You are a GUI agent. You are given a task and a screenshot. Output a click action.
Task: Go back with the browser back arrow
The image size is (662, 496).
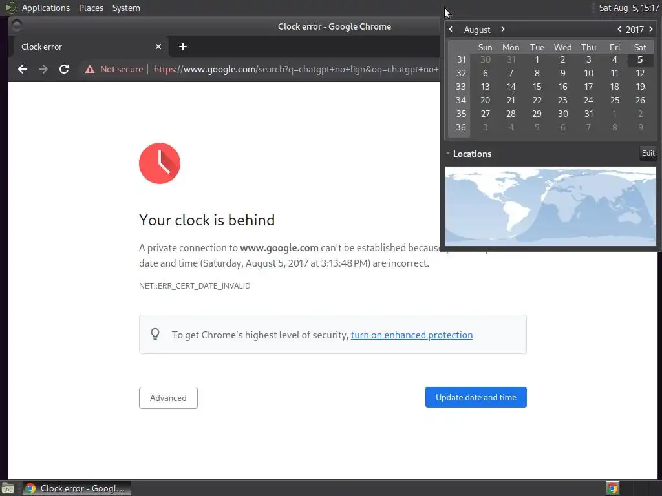click(x=23, y=69)
